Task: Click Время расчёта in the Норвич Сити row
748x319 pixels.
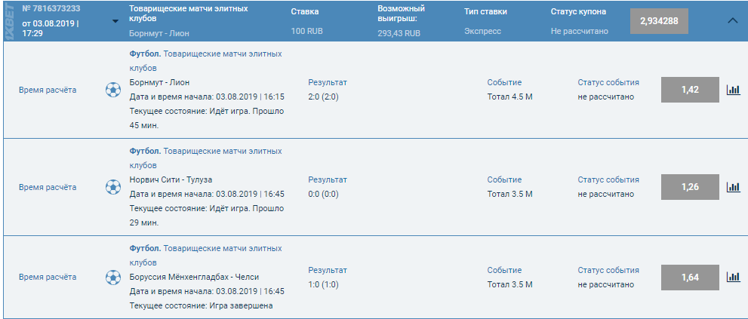Action: coord(48,187)
